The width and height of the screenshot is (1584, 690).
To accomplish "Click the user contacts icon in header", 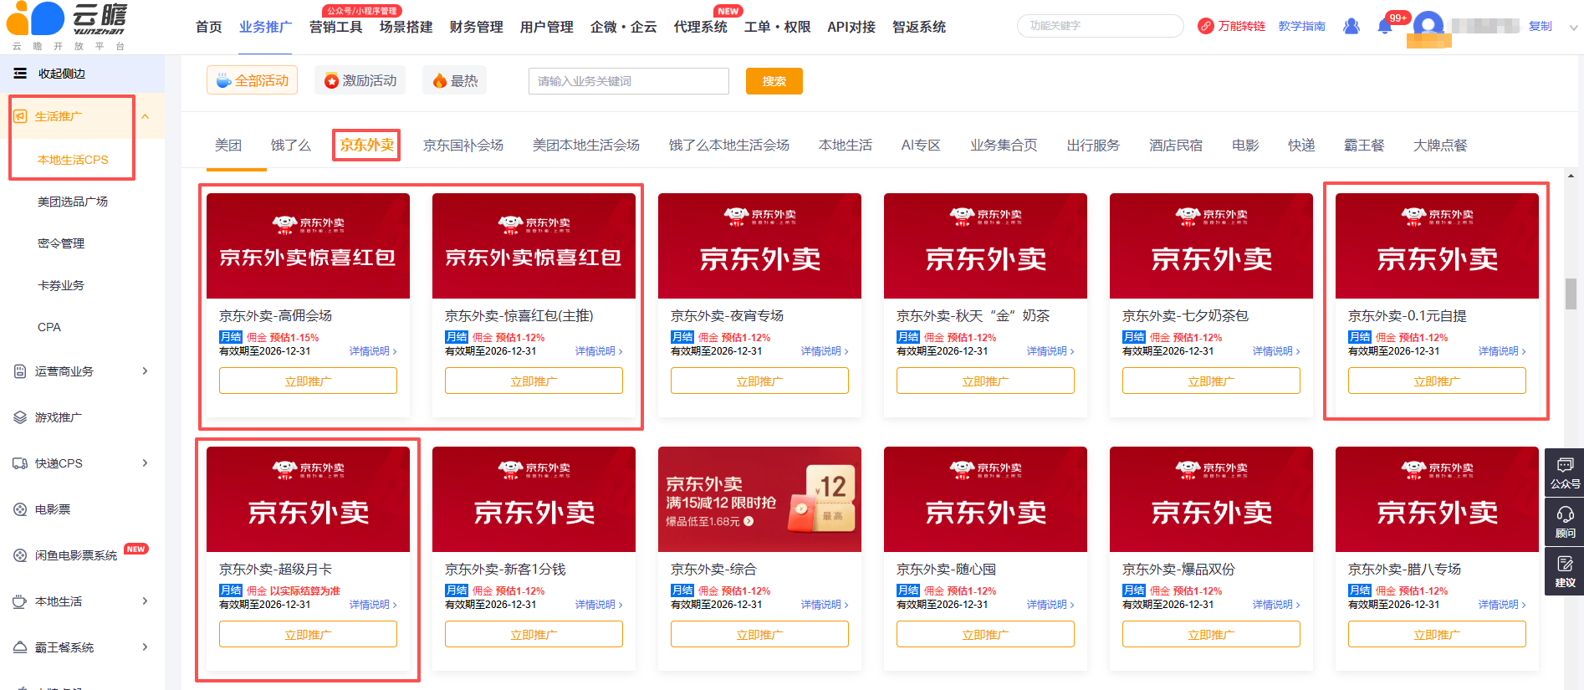I will click(x=1351, y=27).
